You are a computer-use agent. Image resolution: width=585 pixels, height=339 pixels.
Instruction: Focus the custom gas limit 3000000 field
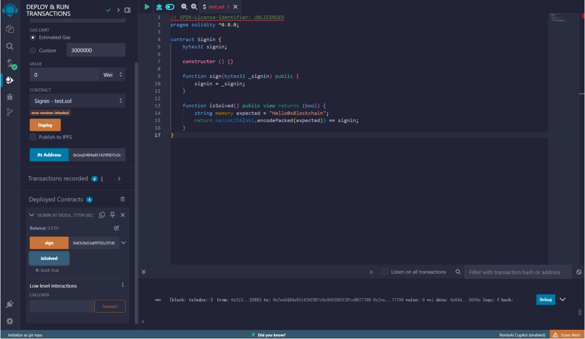tap(96, 50)
